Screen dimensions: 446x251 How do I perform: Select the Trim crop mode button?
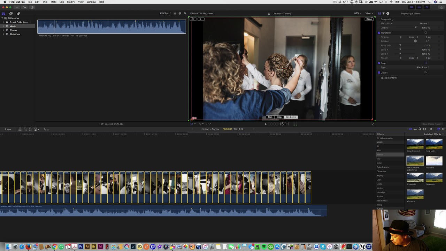tap(270, 117)
